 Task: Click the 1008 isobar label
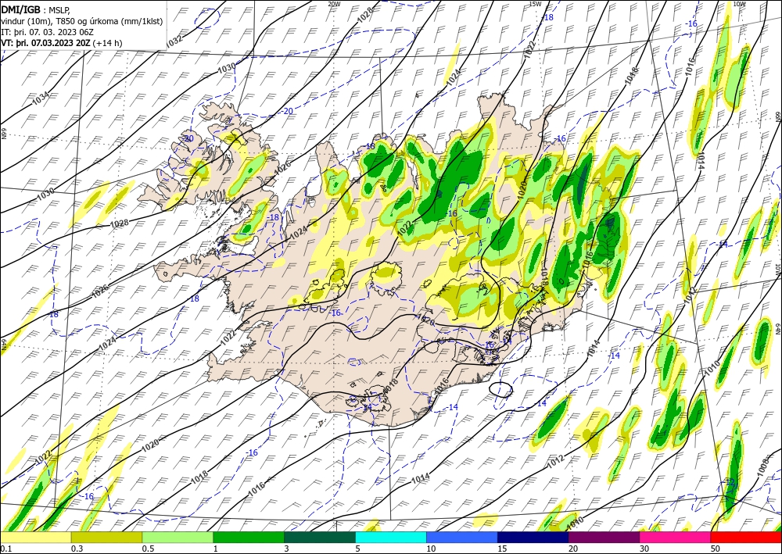[762, 466]
